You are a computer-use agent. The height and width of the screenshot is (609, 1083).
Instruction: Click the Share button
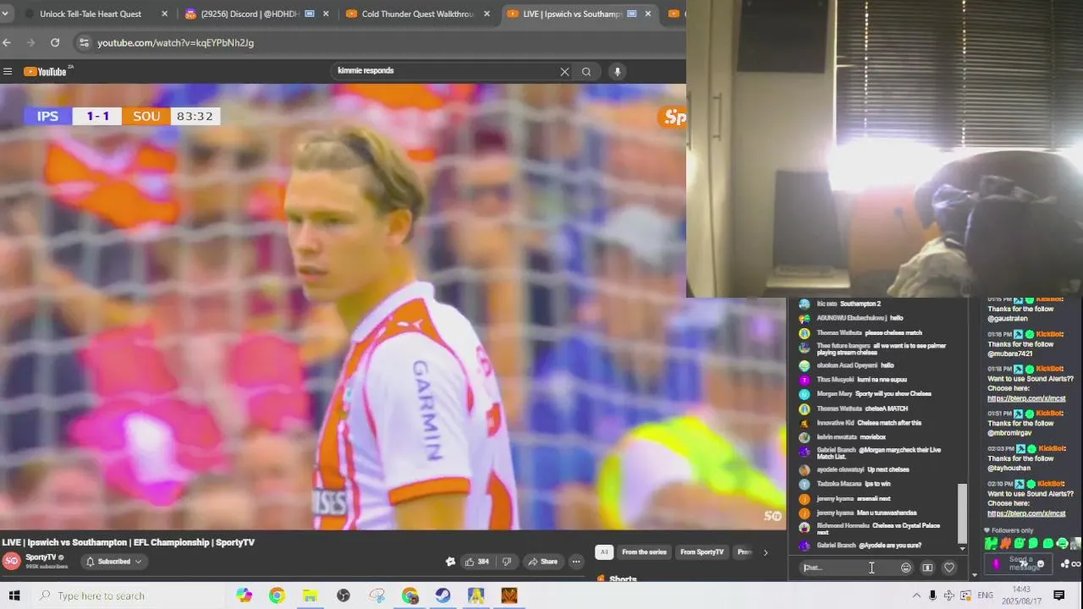[x=542, y=562]
